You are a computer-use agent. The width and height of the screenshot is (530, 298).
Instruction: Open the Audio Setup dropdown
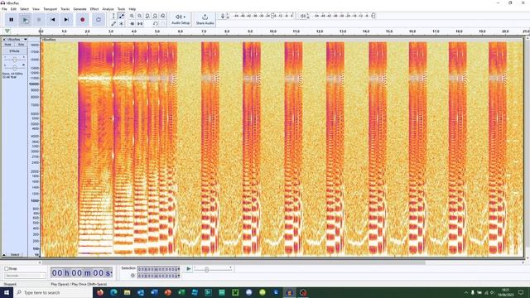pyautogui.click(x=181, y=19)
